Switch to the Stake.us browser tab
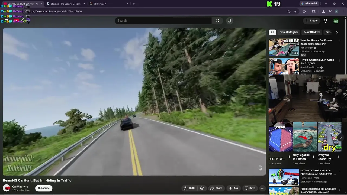The image size is (347, 195). coord(65,4)
